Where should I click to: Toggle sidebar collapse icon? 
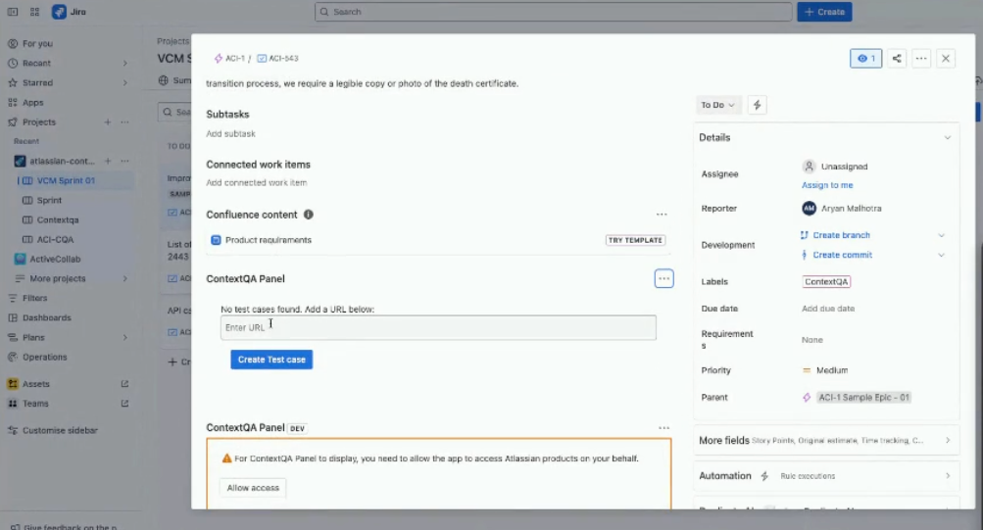13,12
